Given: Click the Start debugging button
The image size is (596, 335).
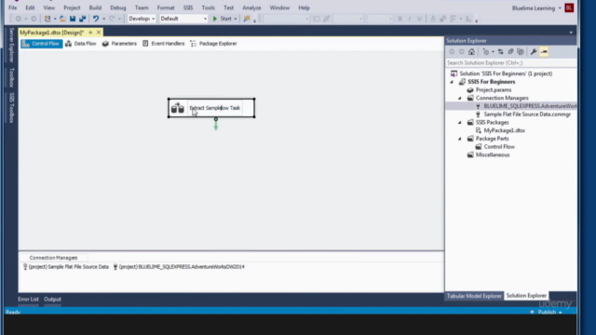Looking at the screenshot, I should point(222,19).
